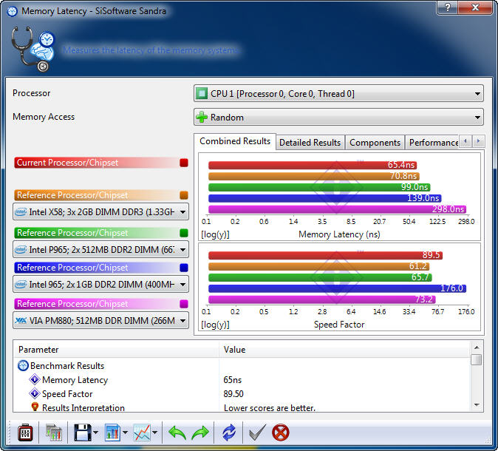Screen dimensions: 498x451
Task: Click the 'Lower scores are better.' text
Action: 270,408
